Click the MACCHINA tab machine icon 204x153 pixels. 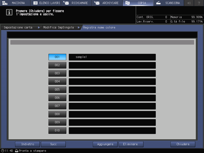pos(5,3)
